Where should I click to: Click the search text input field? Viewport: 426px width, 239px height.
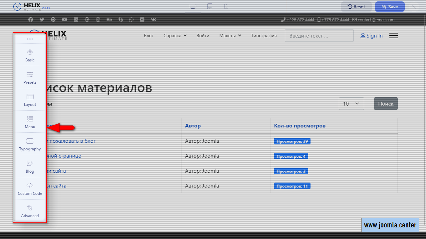point(319,36)
